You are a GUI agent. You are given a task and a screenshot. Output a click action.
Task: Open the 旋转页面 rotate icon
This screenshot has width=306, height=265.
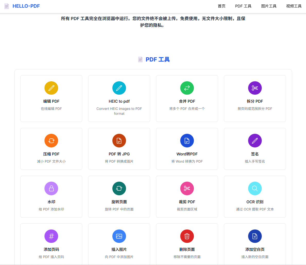(119, 188)
